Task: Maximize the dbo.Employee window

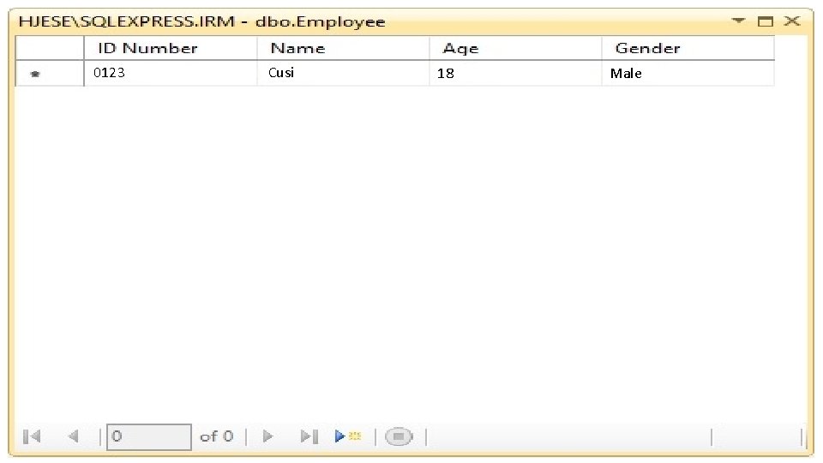Action: tap(766, 21)
